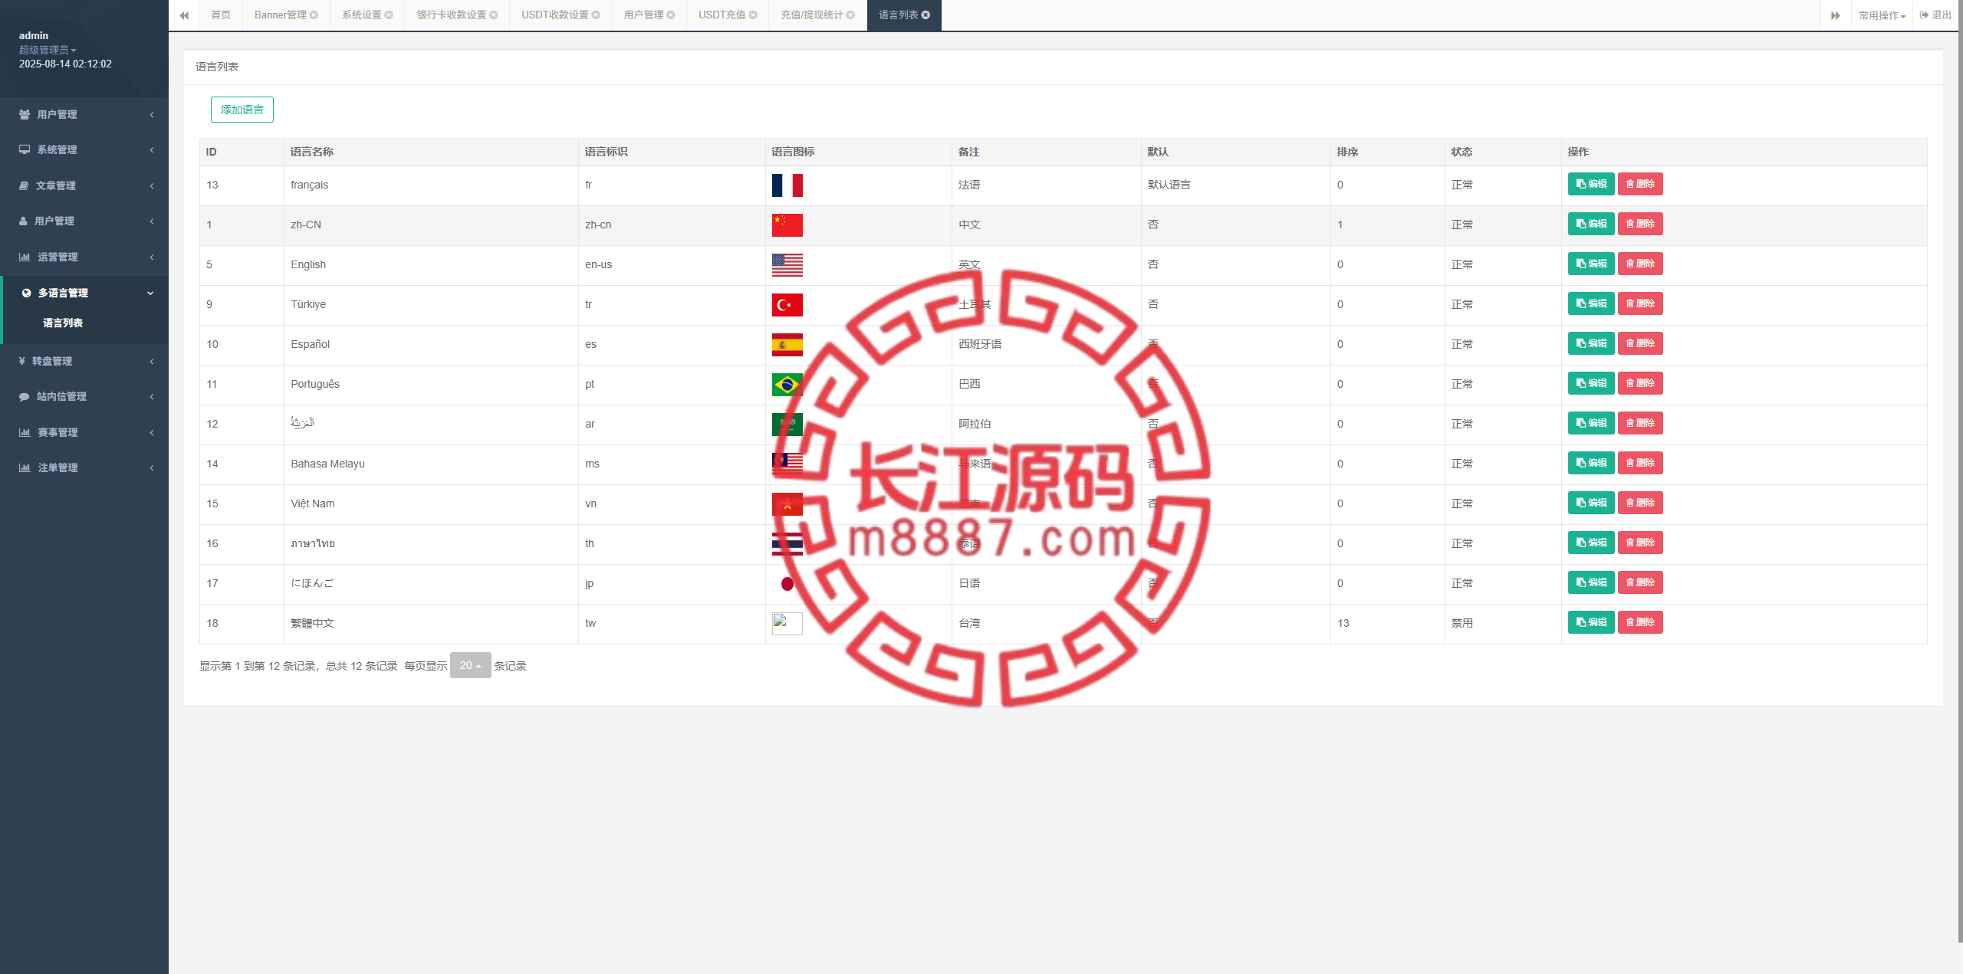Click the broken image icon for tw
This screenshot has height=974, width=1963.
(x=788, y=624)
